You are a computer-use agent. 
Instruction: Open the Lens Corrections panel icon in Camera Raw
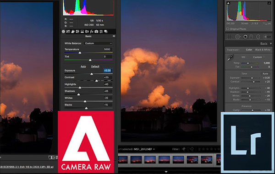87,32
